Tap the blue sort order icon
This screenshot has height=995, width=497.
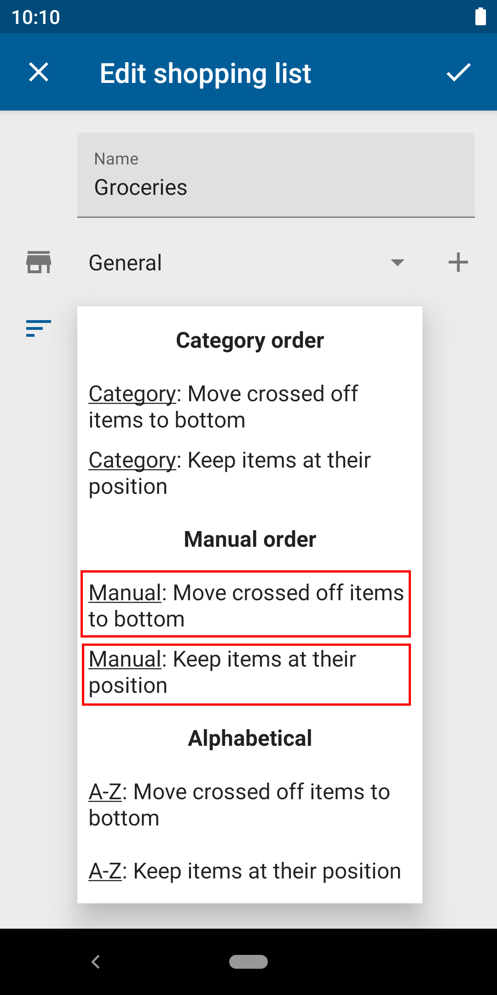click(39, 328)
